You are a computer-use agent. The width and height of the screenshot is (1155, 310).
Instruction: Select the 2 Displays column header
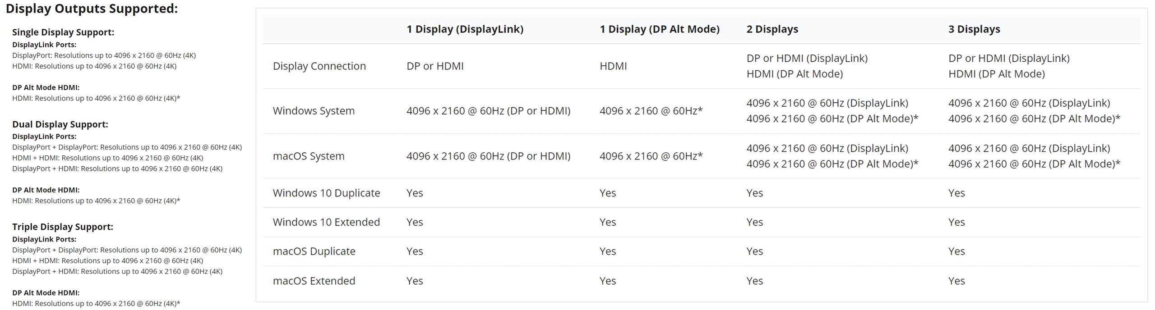tap(772, 29)
